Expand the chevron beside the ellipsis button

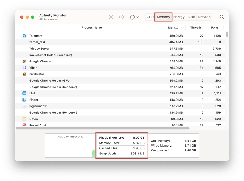tap(138, 17)
